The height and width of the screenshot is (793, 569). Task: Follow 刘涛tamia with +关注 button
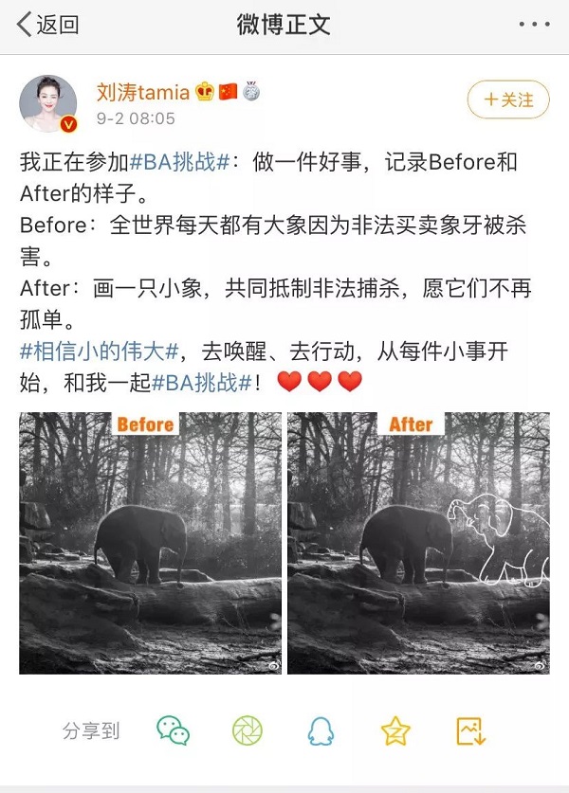click(x=508, y=99)
